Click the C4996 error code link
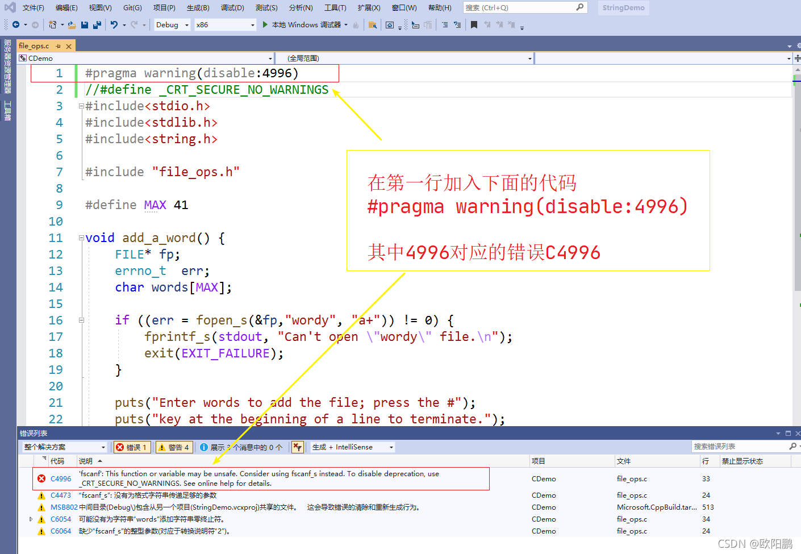Screen dimensions: 801x554 pos(61,479)
